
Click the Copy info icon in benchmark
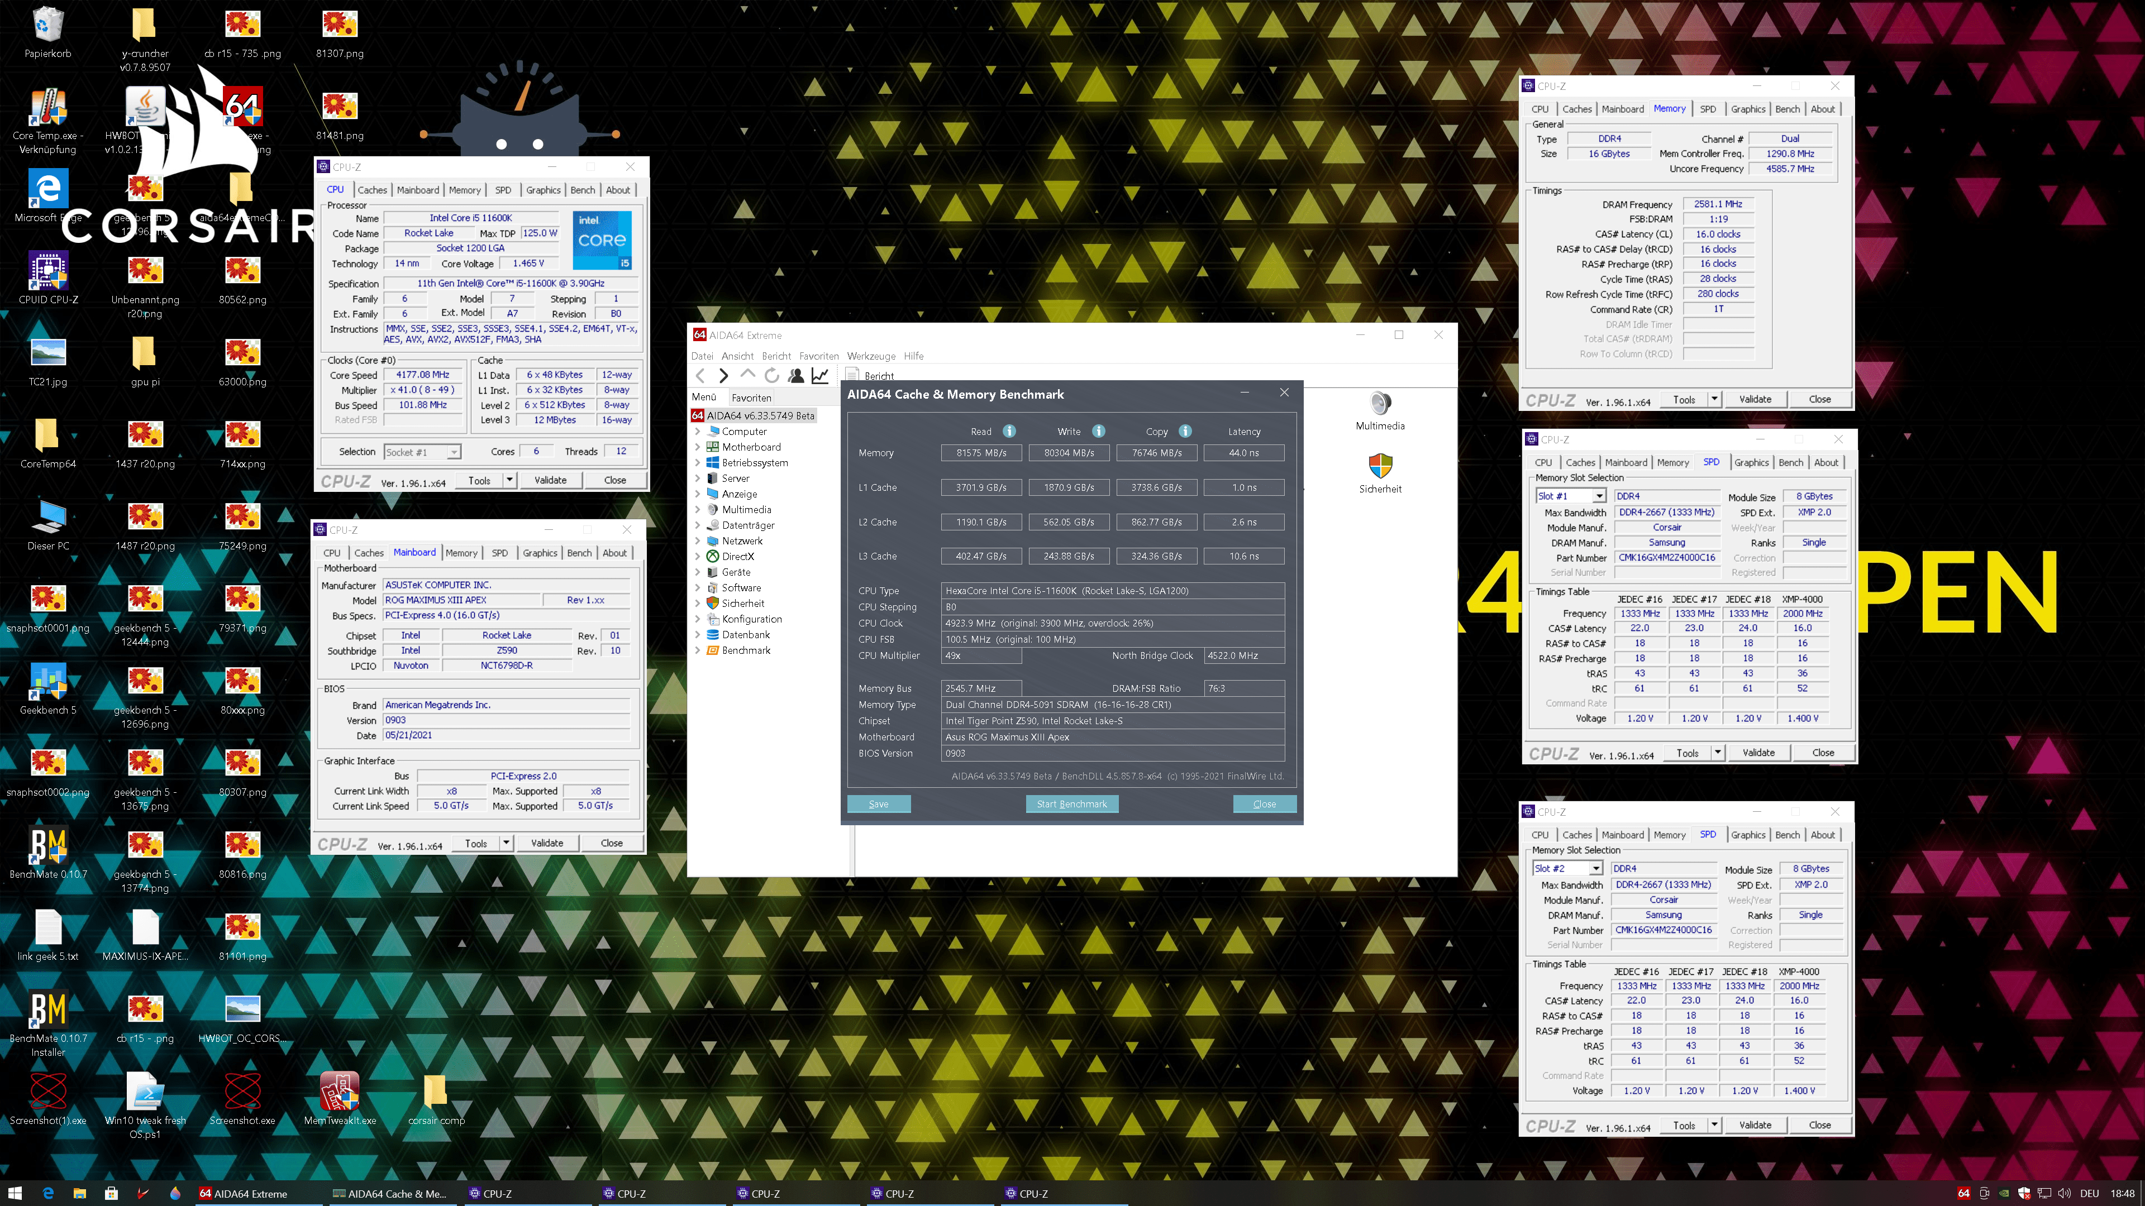pos(1185,431)
